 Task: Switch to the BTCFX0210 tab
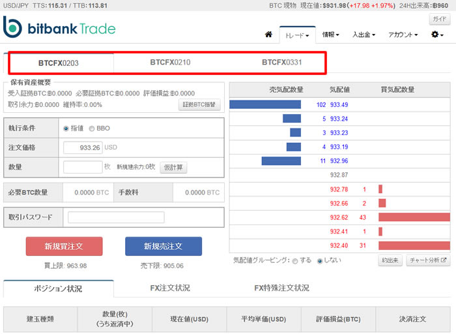pos(170,63)
